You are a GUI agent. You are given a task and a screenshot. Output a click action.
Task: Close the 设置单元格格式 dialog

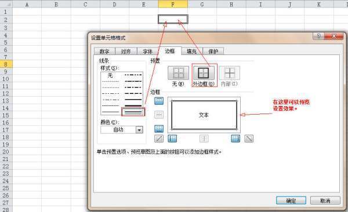[x=334, y=36]
